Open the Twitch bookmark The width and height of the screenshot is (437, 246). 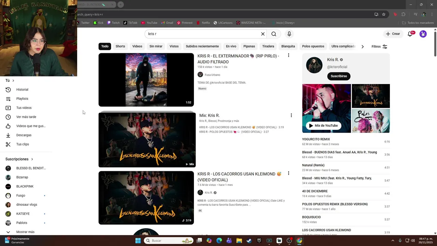[x=113, y=23]
